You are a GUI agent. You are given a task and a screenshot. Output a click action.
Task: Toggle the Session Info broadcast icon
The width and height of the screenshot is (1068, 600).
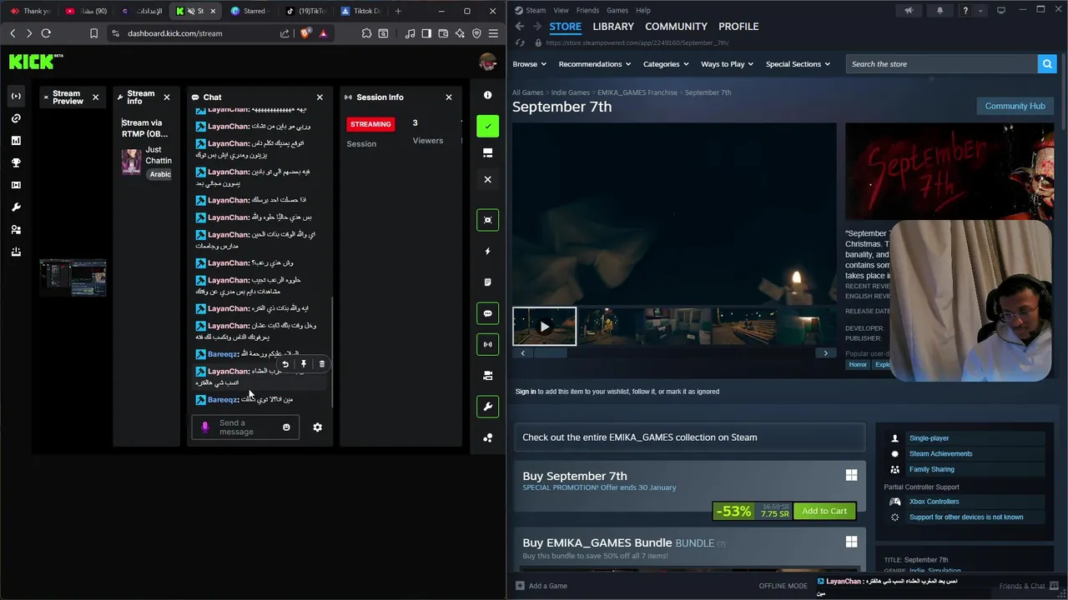click(x=488, y=344)
